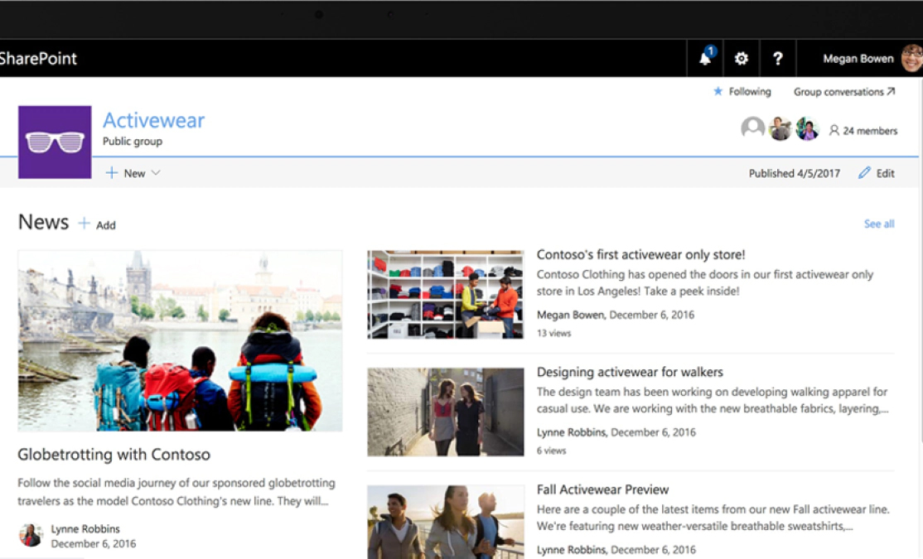923x559 pixels.
Task: Open the Globetrotting with Contoso hero image
Action: (x=180, y=340)
